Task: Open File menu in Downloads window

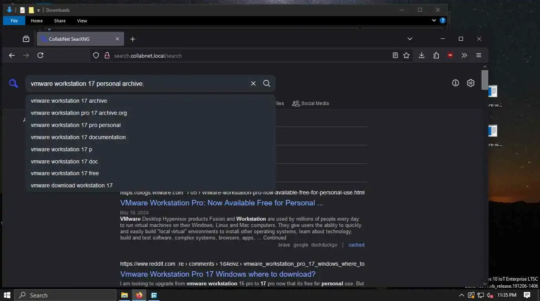Action: coord(14,21)
